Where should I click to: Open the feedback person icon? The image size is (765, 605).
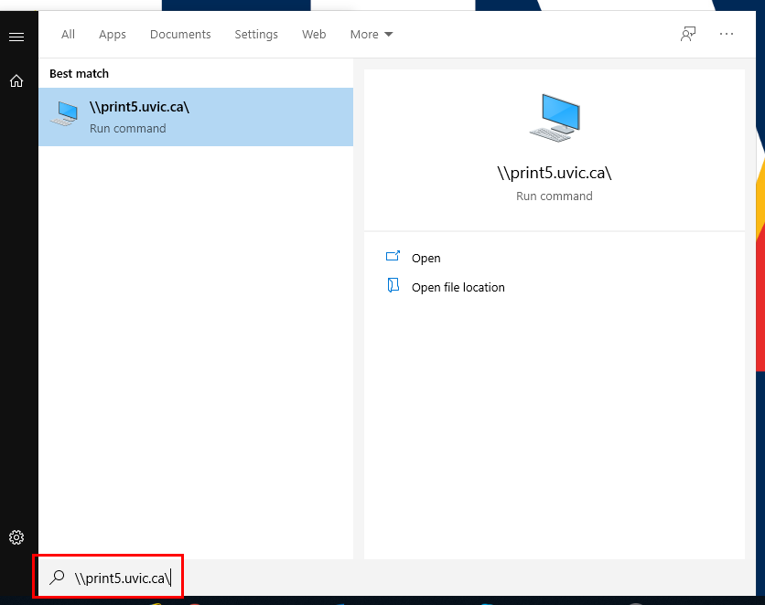coord(688,34)
